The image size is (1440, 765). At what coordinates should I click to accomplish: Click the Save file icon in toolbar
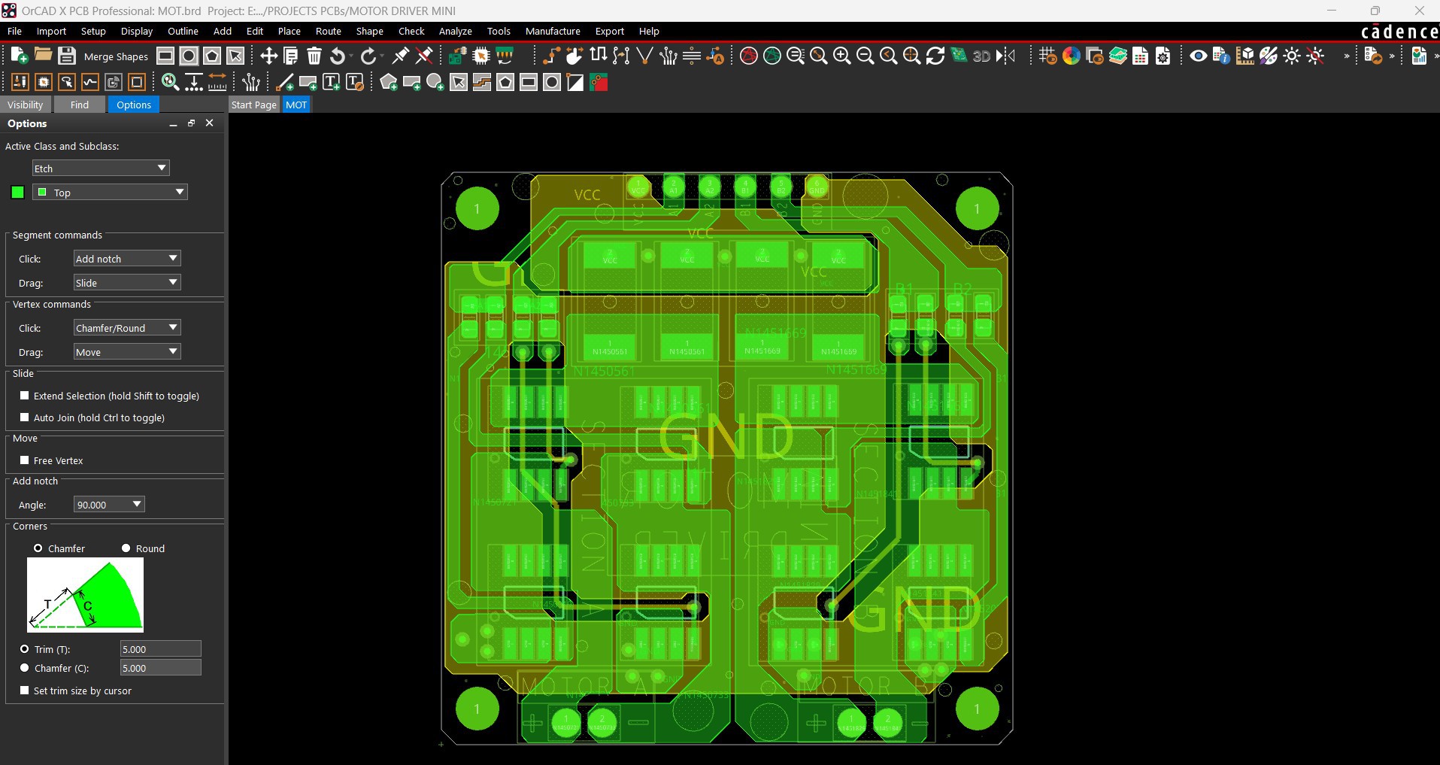67,56
